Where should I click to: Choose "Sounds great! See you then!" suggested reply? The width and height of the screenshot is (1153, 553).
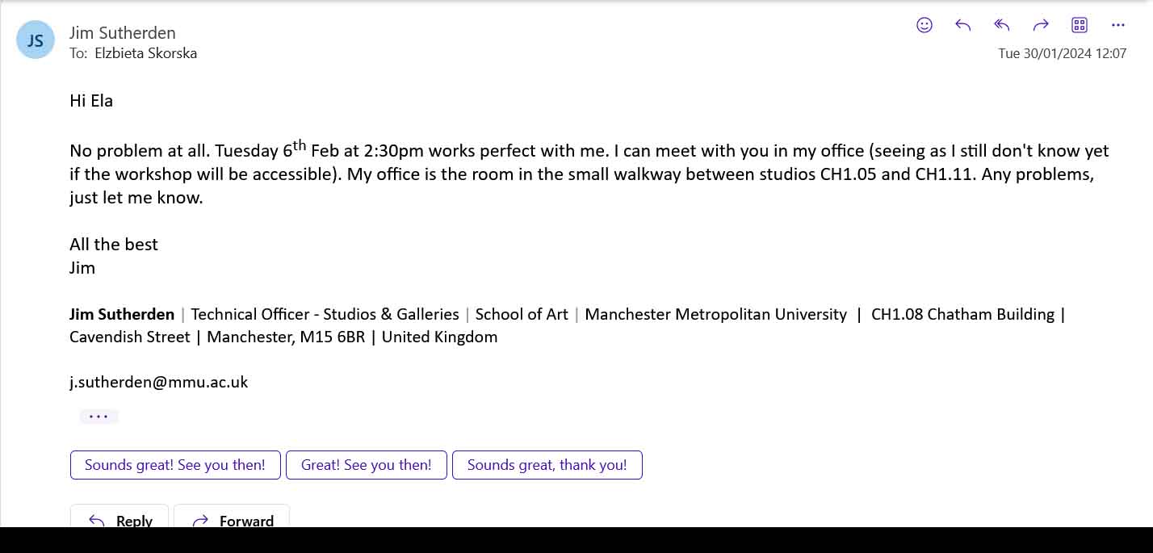pyautogui.click(x=175, y=465)
